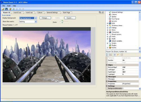Viewport: 141px width, 102px height.
Task: Click the General Settings checkmark icon in tree
Action: click(x=110, y=12)
